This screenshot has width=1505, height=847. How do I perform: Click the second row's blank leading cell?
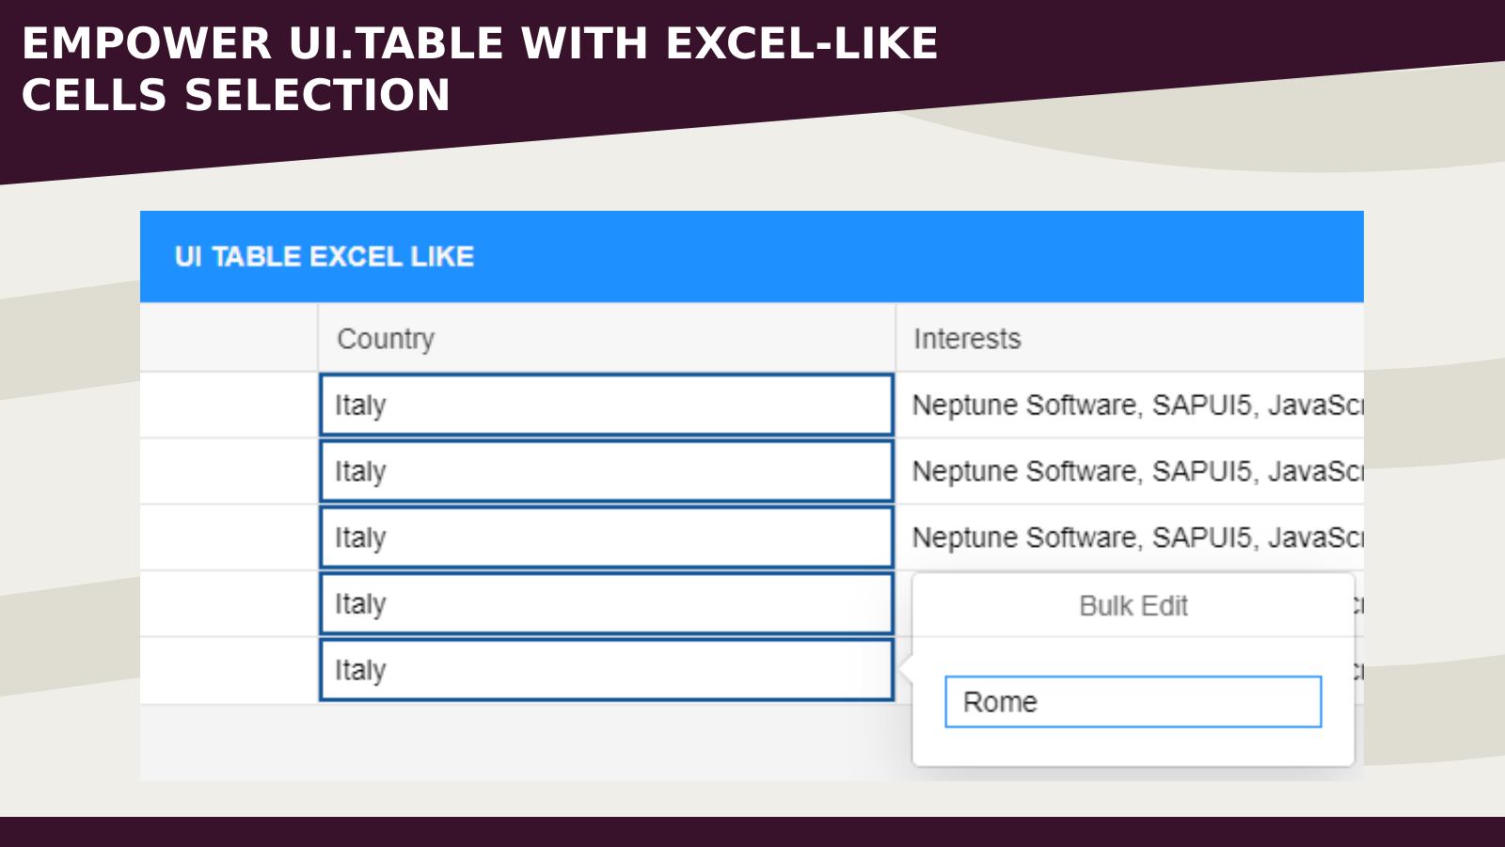coord(229,471)
